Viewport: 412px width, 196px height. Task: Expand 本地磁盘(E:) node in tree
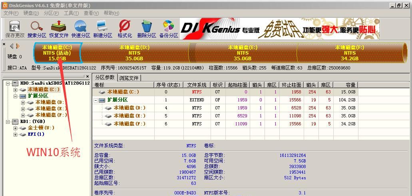(23, 109)
